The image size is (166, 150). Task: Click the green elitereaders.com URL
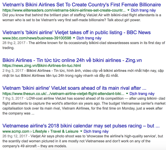coord(64,10)
